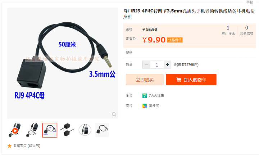259x158 pixels.
Task: Decrease quantity with the minus button
Action: [146, 64]
